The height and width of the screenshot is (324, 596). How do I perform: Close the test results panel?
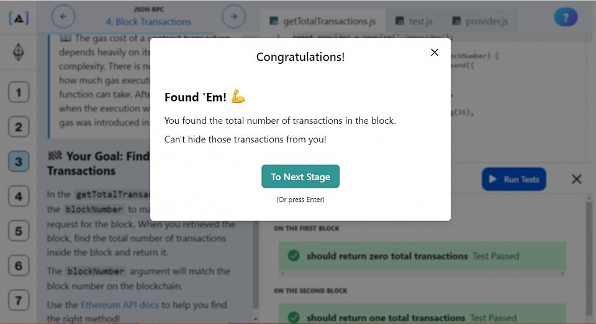(x=577, y=179)
